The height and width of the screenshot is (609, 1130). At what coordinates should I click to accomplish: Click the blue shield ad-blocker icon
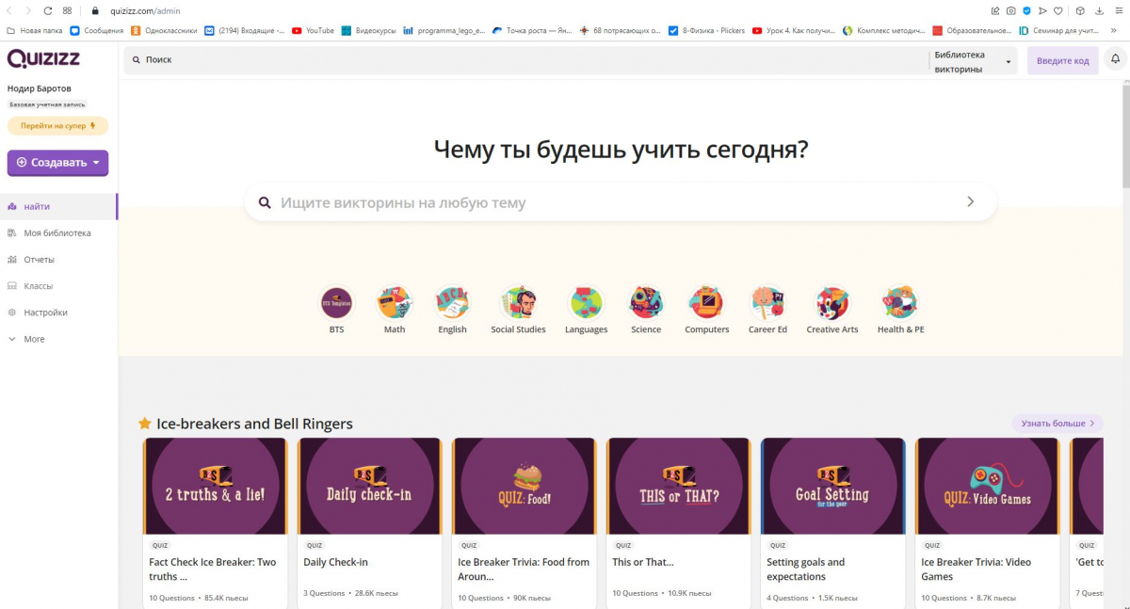(x=1026, y=10)
